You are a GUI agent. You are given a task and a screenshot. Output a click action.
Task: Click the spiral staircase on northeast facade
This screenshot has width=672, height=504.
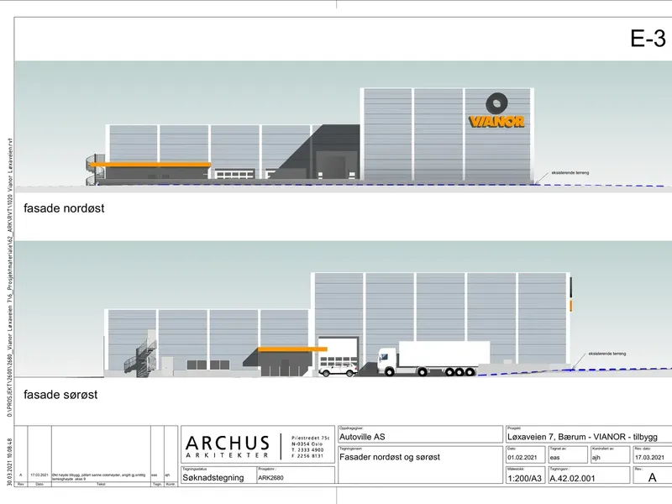point(95,170)
